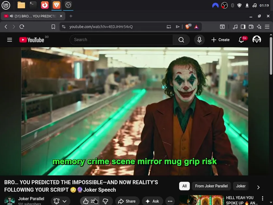Open the HELL YEAH YOU SPOKE UP video title

click(242, 200)
